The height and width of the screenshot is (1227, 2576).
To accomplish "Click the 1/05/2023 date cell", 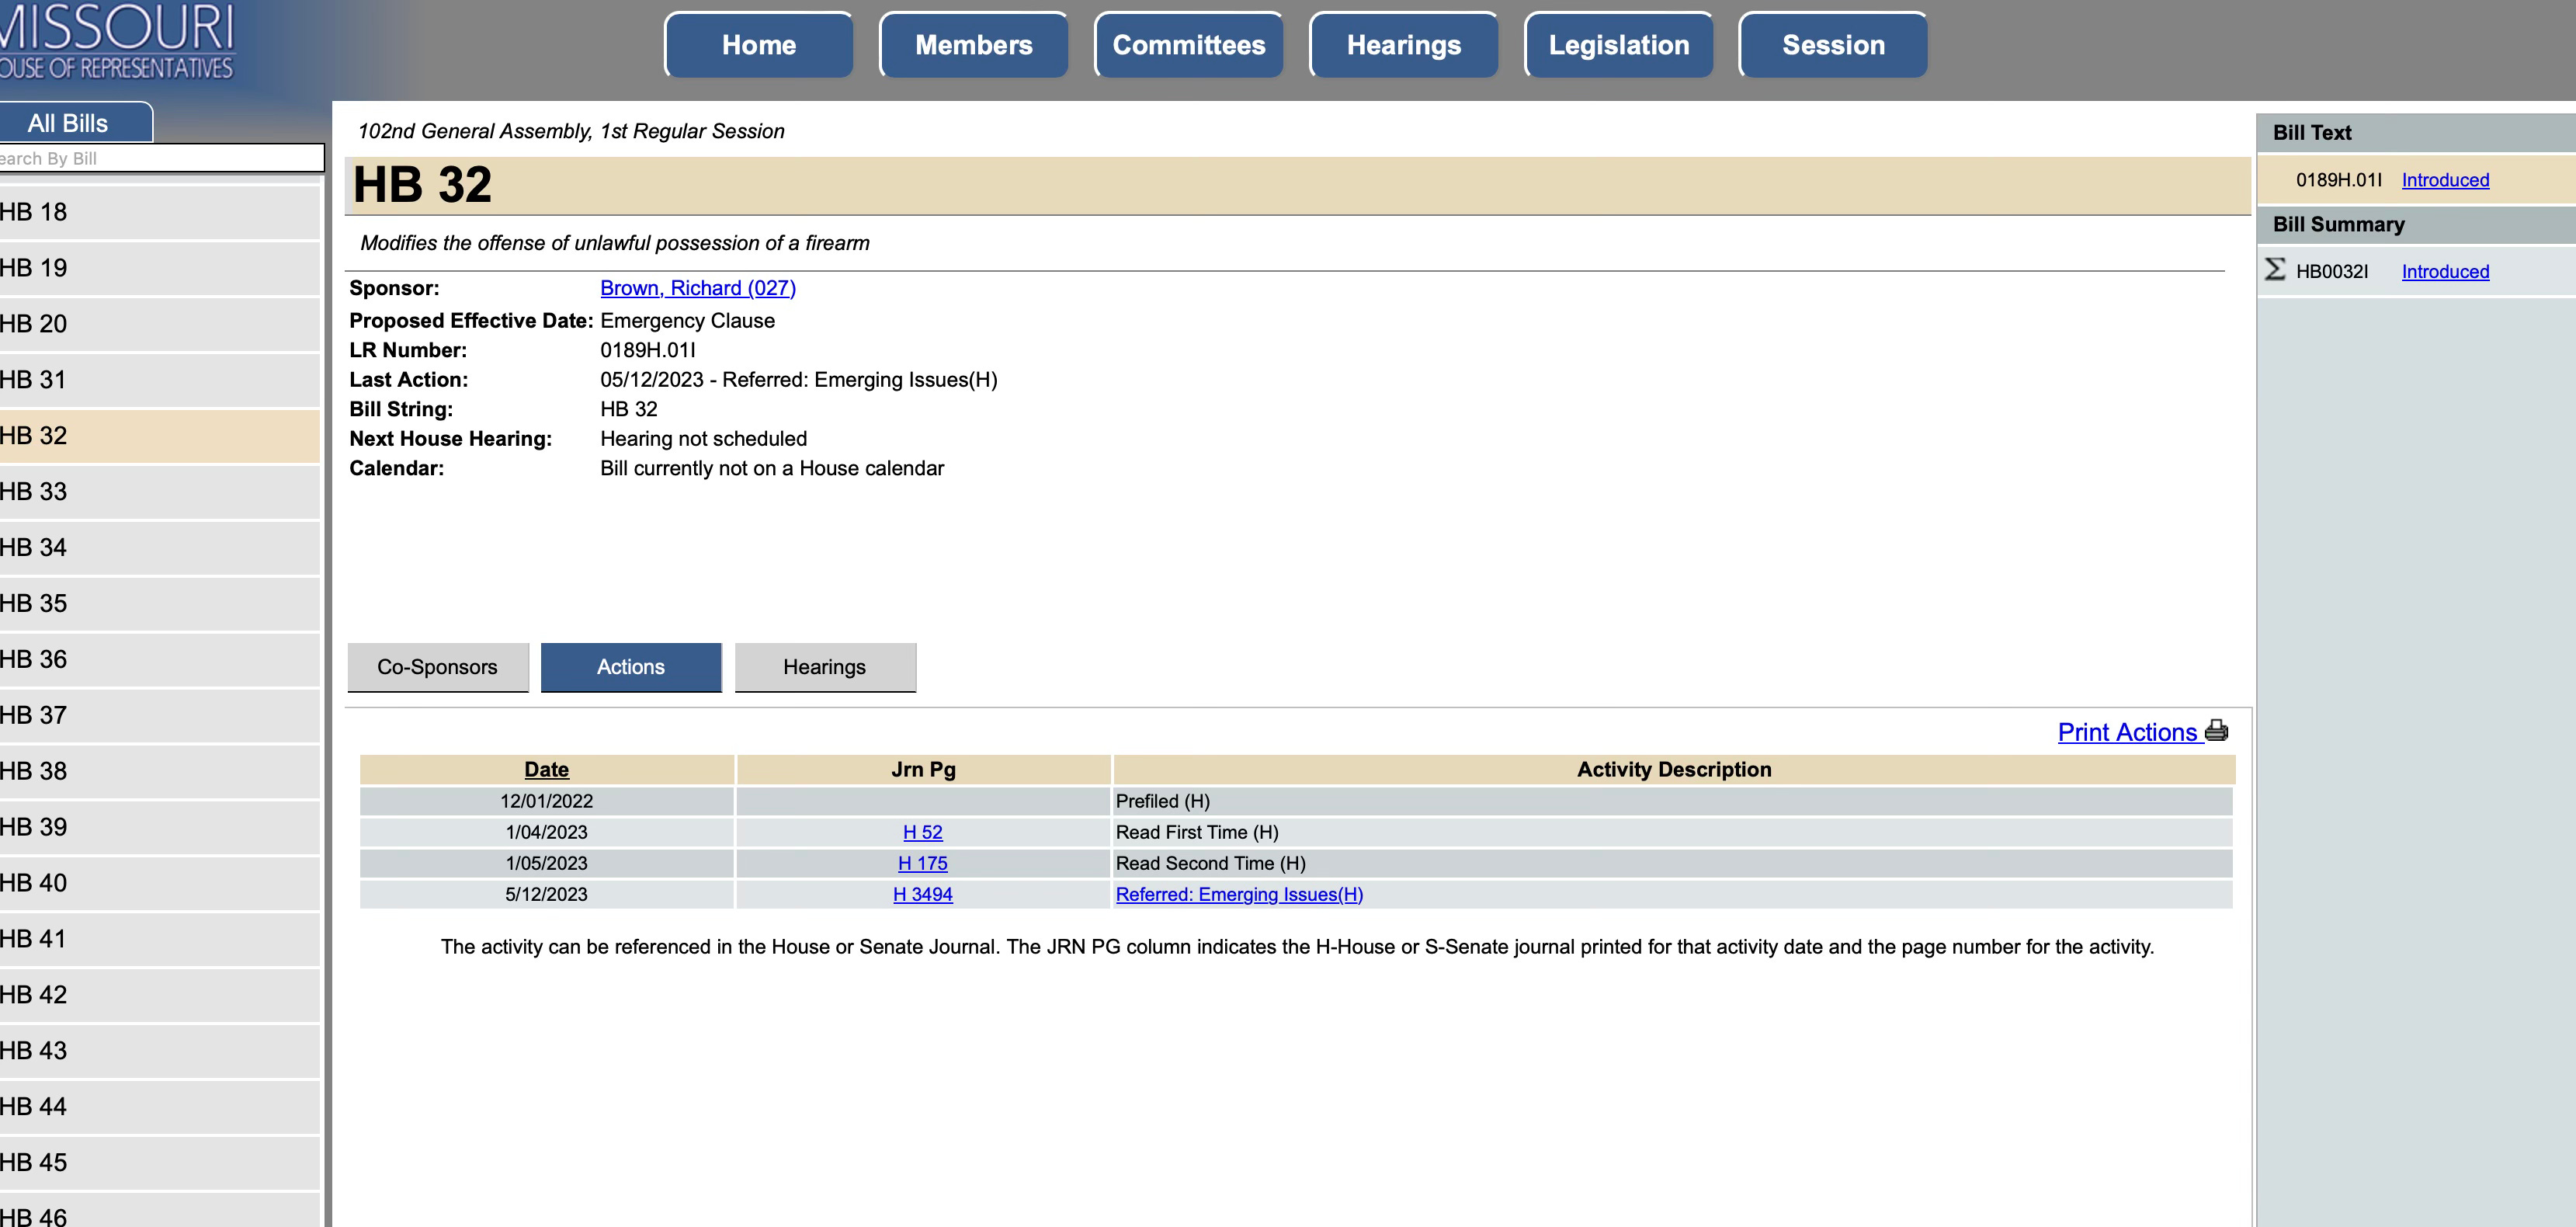I will [x=546, y=863].
